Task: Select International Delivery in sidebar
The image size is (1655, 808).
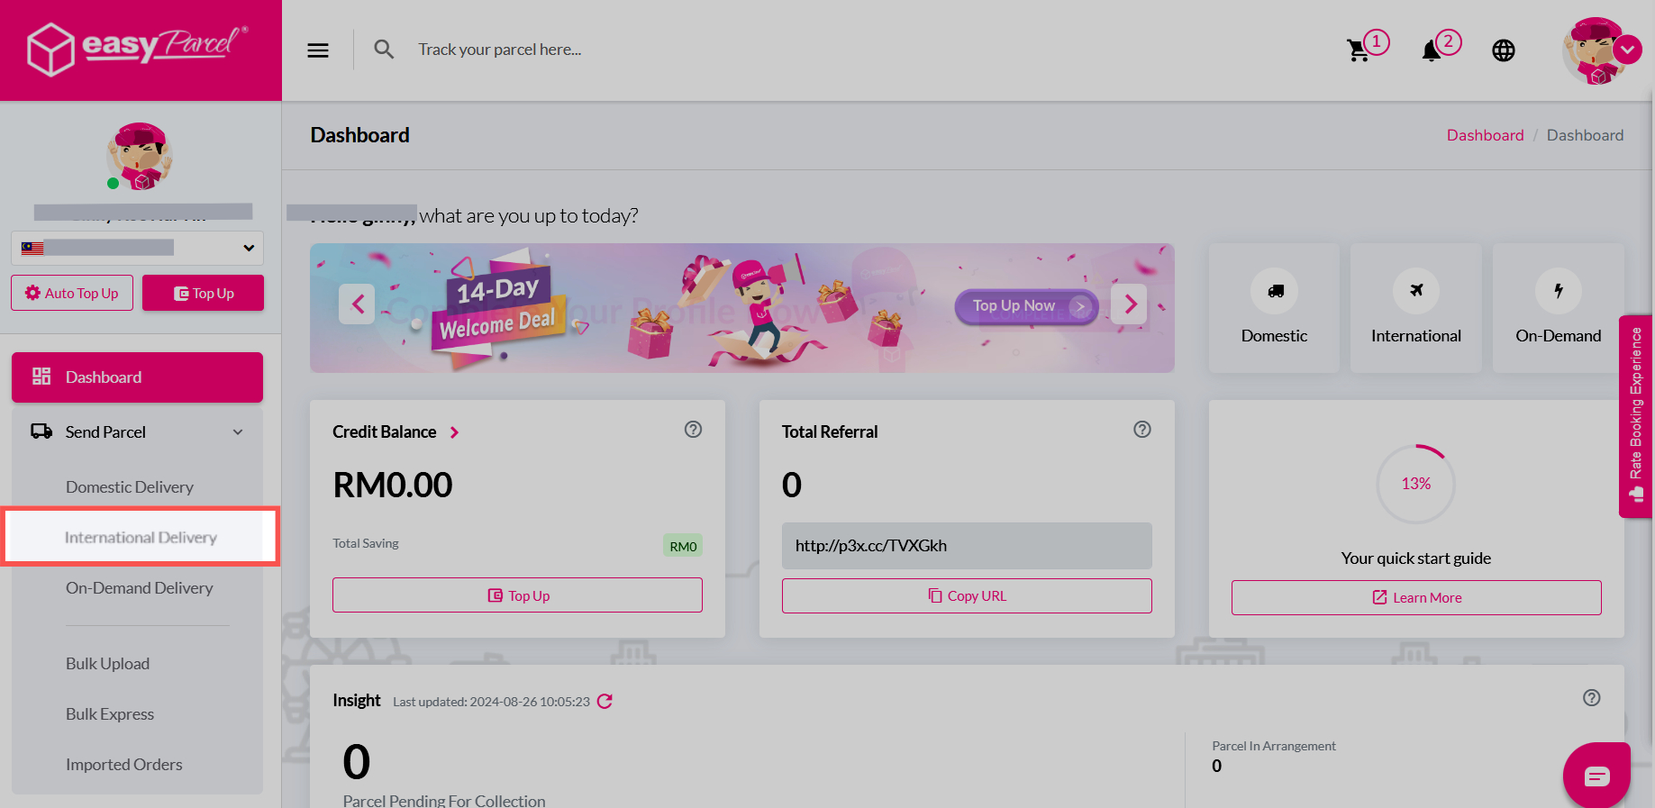Action: (x=141, y=538)
